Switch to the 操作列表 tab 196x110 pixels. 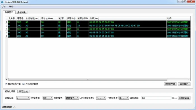(21, 13)
